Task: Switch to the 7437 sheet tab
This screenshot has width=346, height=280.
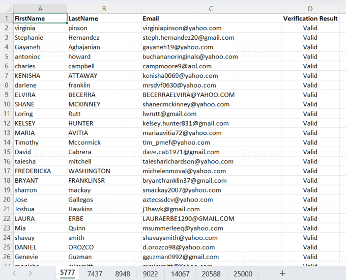Action: (95, 274)
